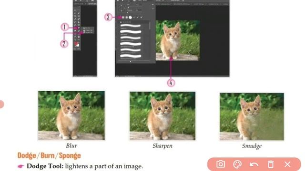Adjust the preview size slider below brush list
Viewport: 305px width, 171px height.
(131, 62)
